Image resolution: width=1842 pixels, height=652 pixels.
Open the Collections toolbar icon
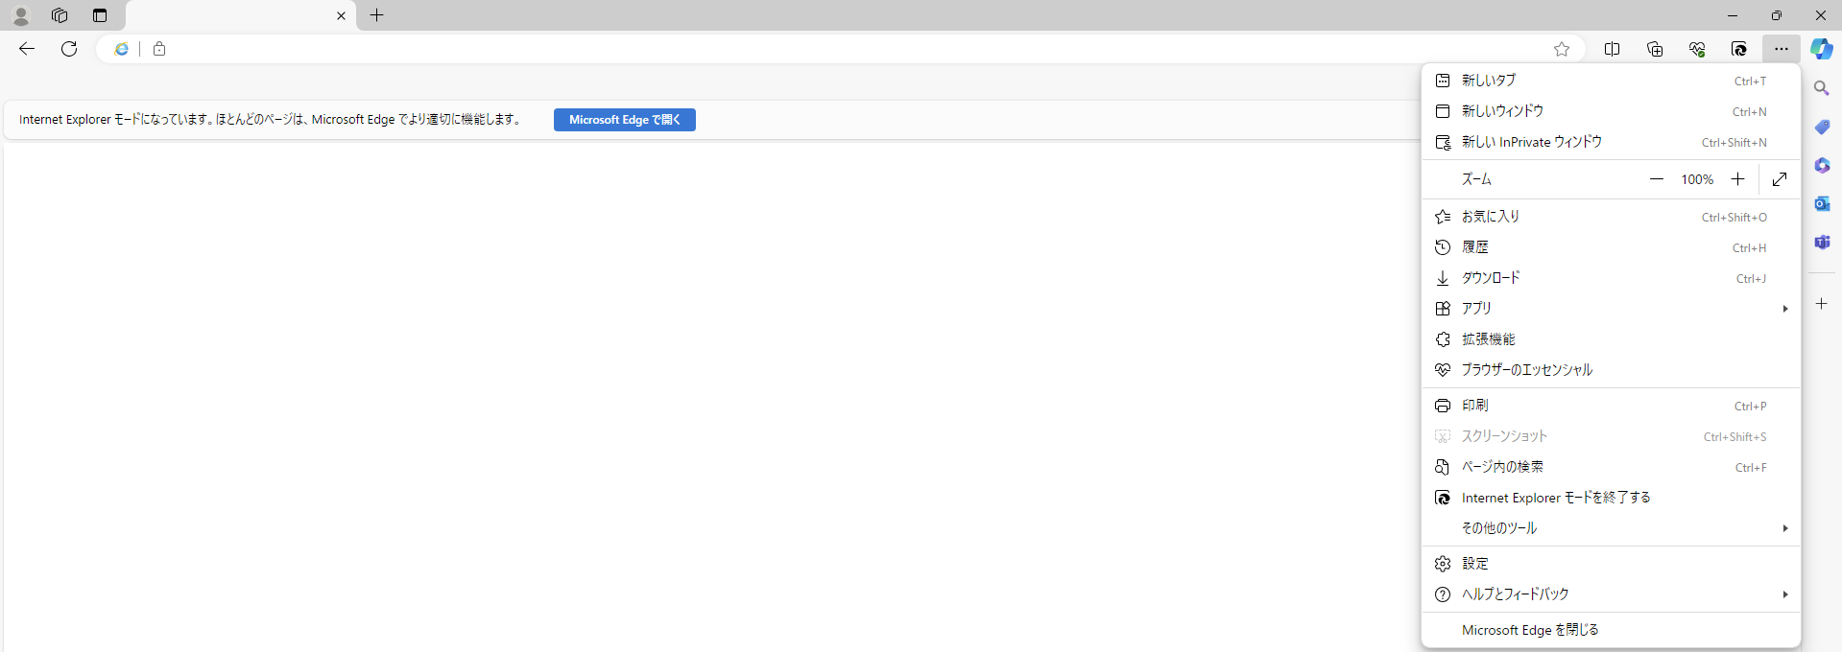(1655, 49)
